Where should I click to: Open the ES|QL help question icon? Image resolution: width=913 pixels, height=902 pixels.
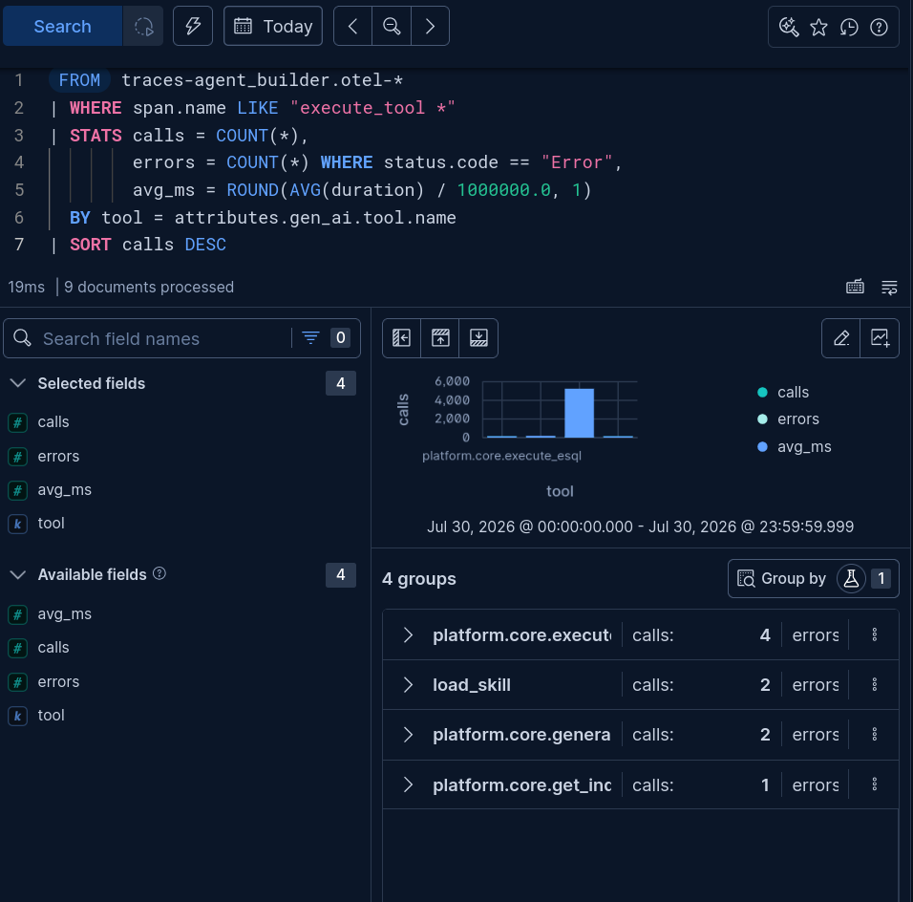[x=879, y=27]
